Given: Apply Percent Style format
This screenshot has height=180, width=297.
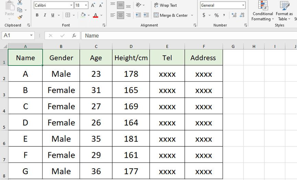Looking at the screenshot, I should 217,15.
